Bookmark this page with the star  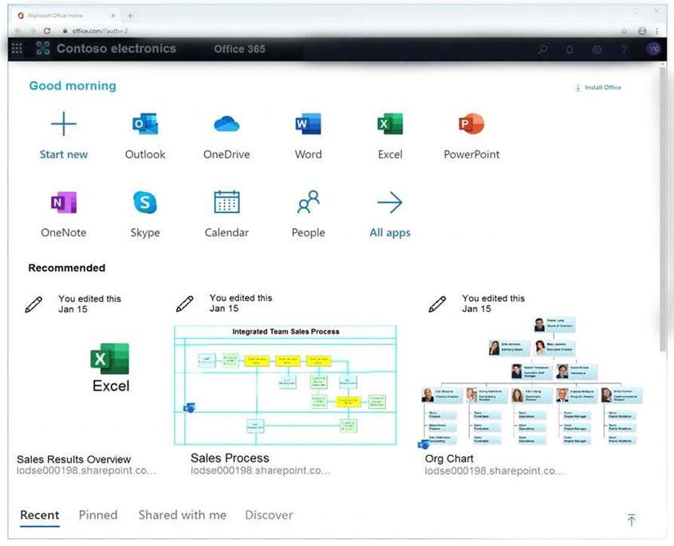coord(624,31)
